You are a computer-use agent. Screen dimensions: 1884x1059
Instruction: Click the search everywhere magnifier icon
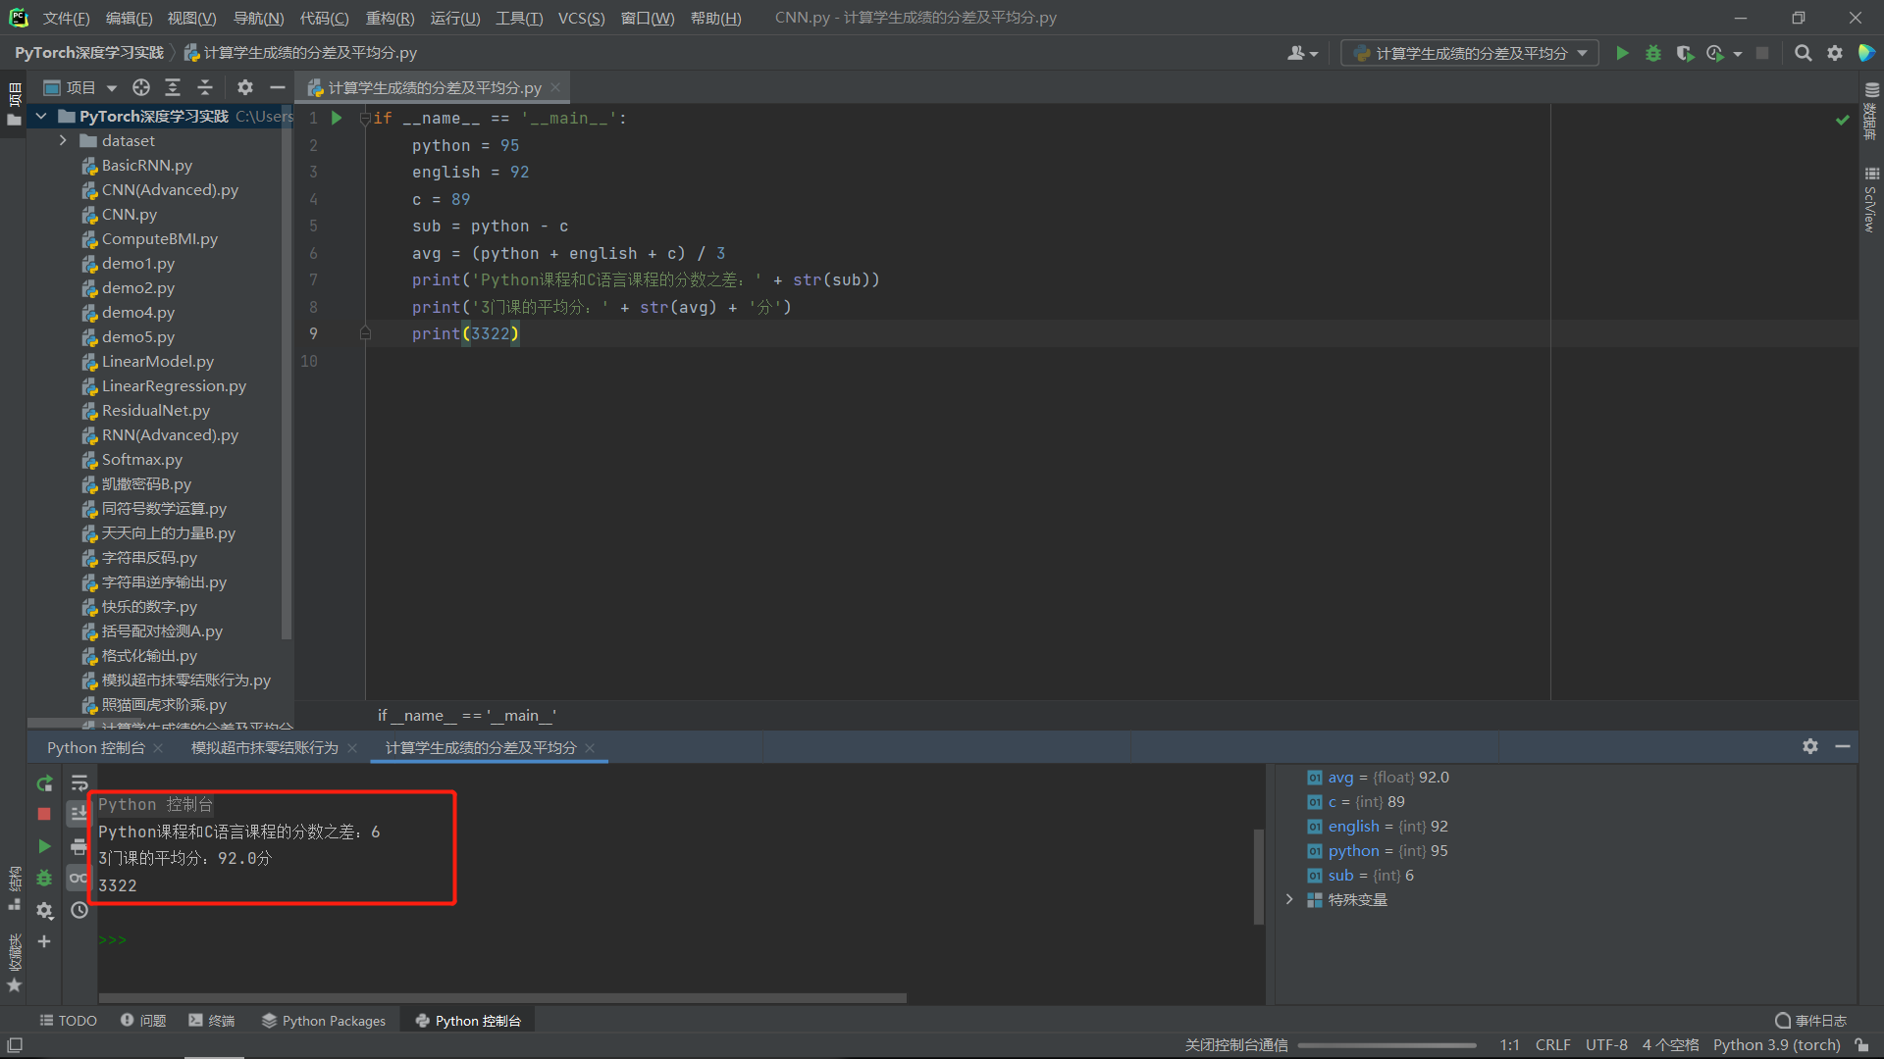(1803, 54)
